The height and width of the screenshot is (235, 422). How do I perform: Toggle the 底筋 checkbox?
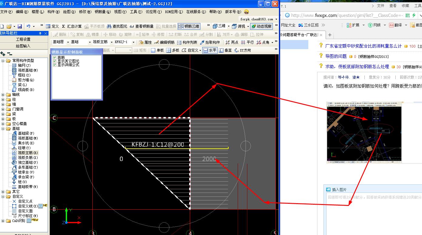(55, 58)
